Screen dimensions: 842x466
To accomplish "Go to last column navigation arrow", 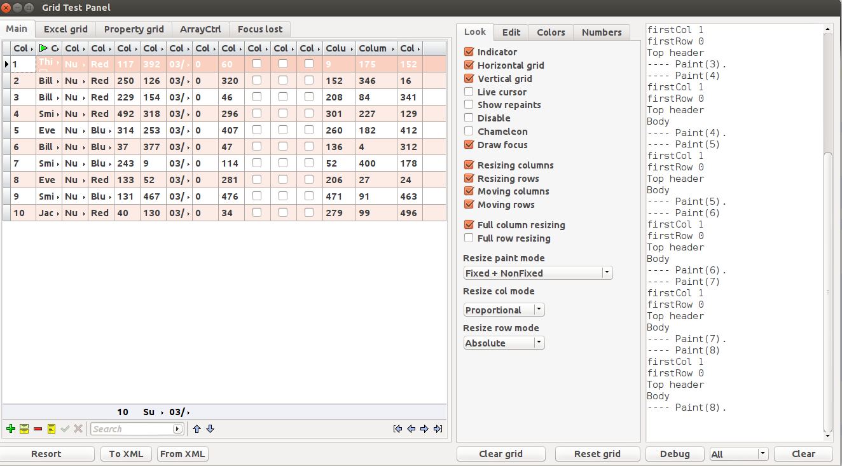I will pos(438,429).
